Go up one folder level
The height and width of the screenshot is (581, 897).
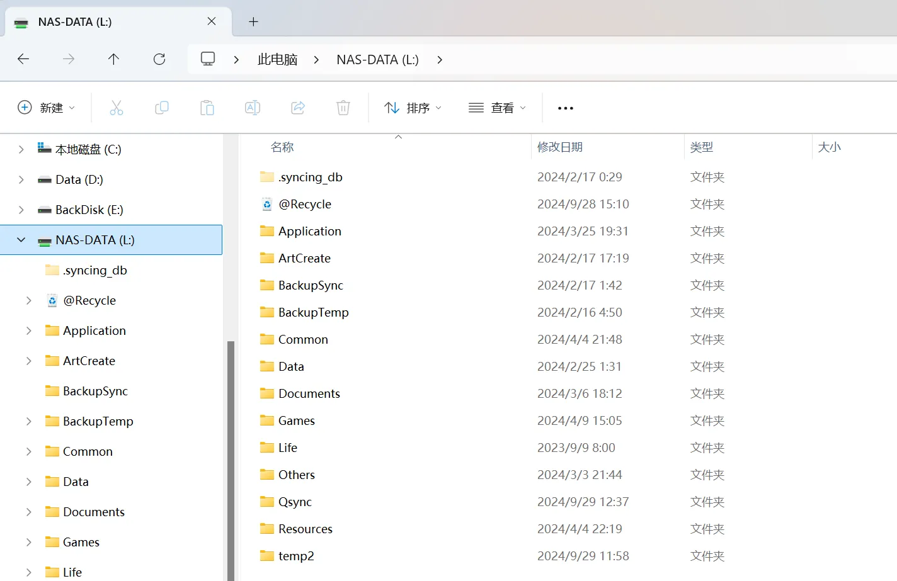[113, 59]
